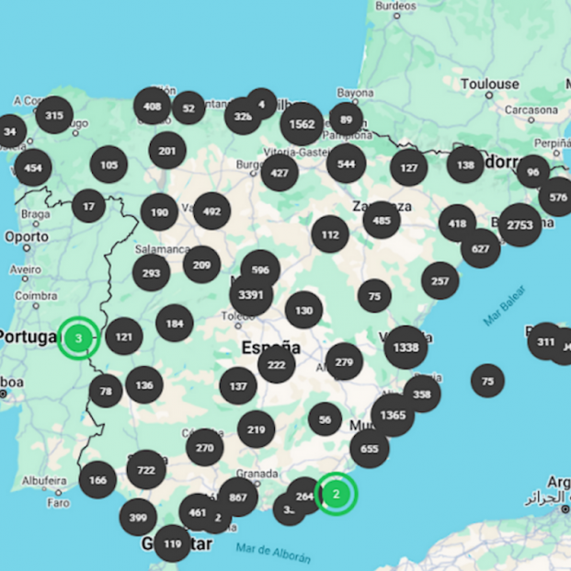
Task: Click the 1338 cluster marker near Valencia
Action: pos(405,347)
